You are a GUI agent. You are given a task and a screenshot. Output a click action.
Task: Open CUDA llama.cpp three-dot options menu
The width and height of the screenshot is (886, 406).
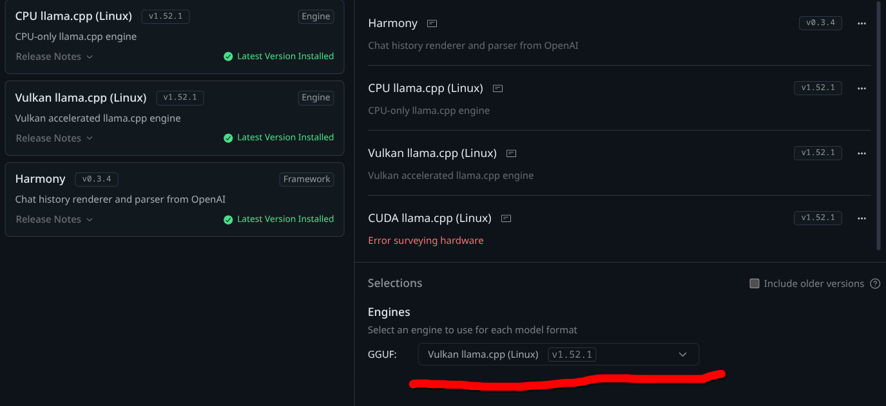tap(862, 218)
